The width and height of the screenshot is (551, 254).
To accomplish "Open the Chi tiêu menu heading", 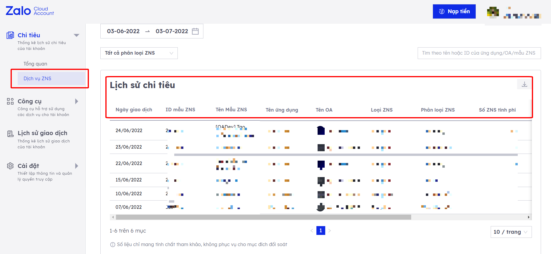I will click(29, 35).
